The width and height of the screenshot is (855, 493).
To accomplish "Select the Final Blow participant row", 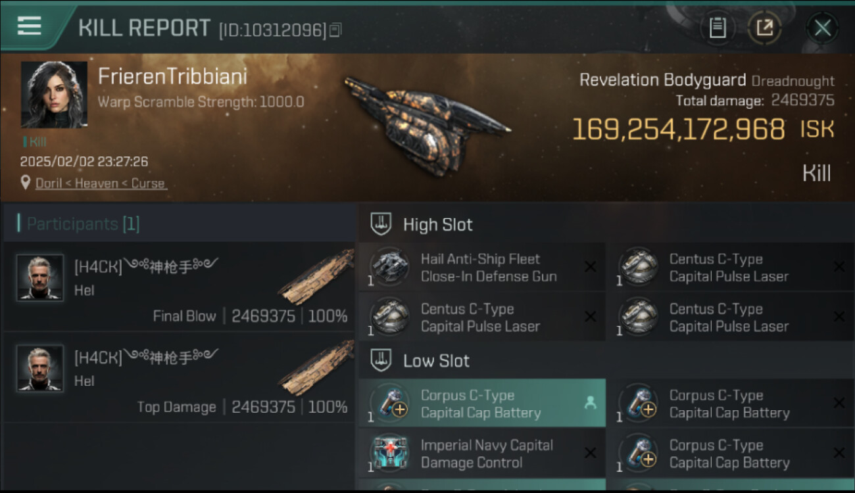I will 179,287.
